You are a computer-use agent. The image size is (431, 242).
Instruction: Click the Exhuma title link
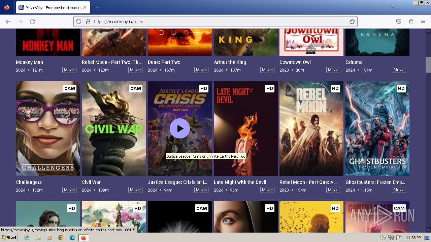click(x=354, y=62)
